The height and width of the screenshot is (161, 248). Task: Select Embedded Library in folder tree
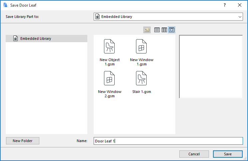pos(46,39)
